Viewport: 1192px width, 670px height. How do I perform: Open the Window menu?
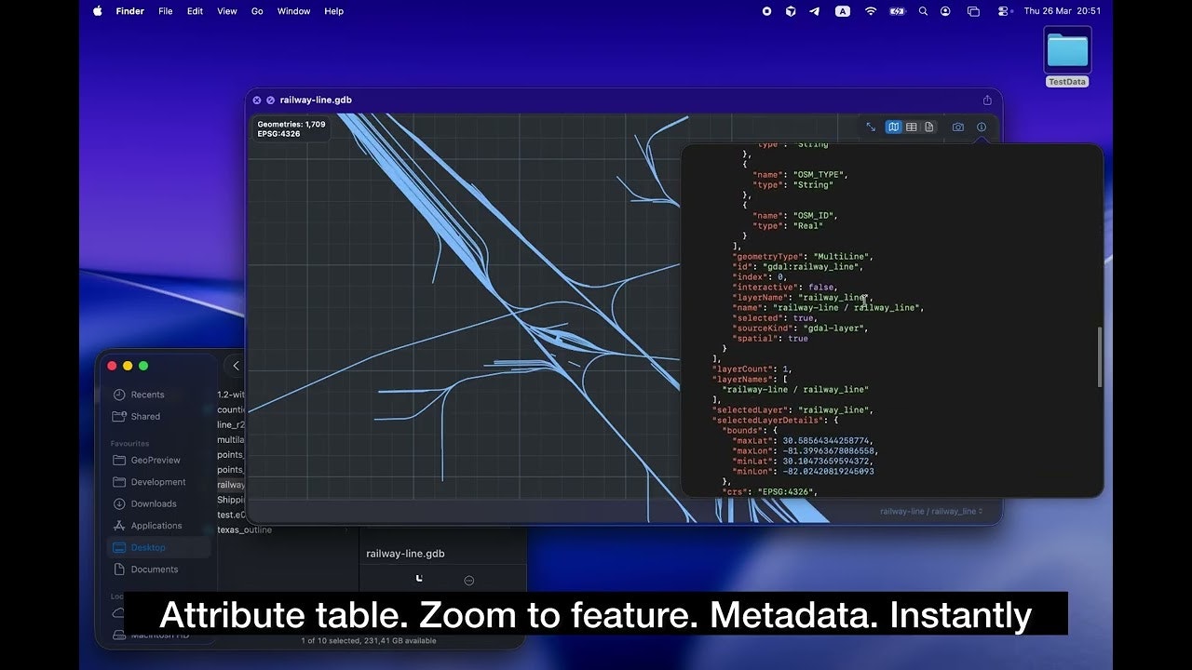[294, 11]
